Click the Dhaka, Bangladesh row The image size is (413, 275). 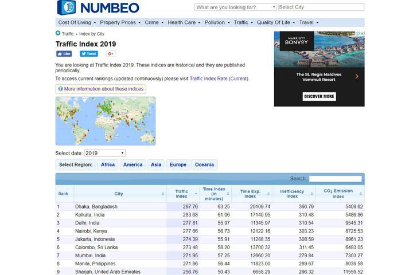tap(210, 207)
